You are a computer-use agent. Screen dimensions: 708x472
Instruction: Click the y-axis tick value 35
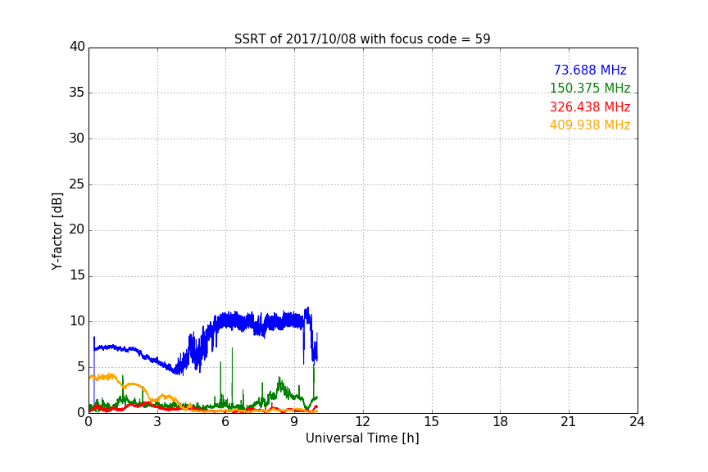point(77,93)
